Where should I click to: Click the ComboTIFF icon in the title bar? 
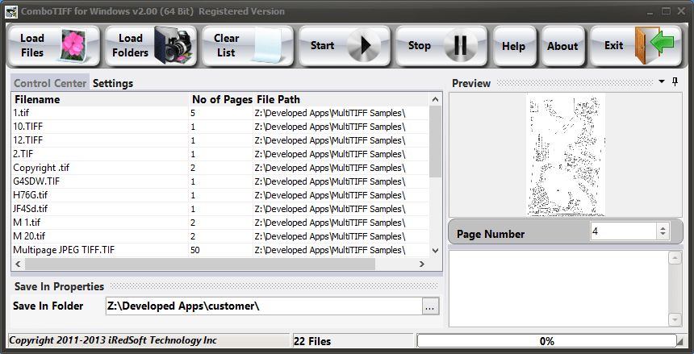pos(11,11)
